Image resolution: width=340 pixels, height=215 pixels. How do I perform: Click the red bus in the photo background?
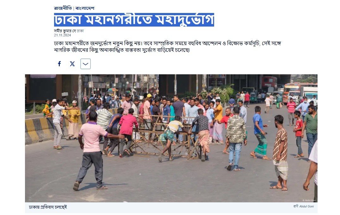[269, 84]
